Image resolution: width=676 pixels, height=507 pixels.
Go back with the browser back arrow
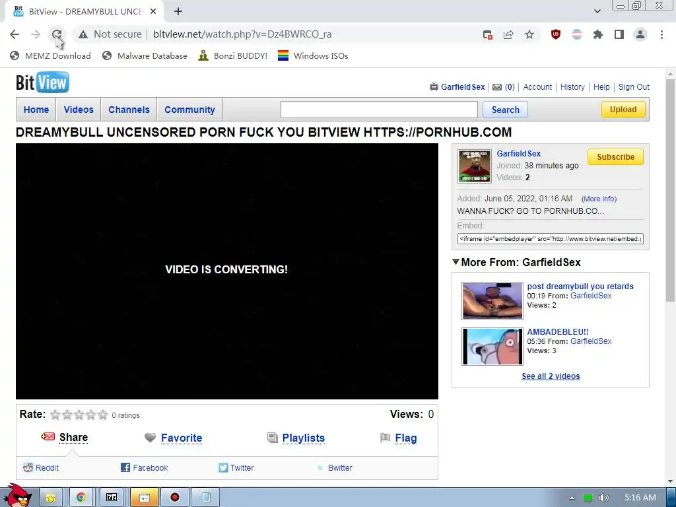[15, 34]
